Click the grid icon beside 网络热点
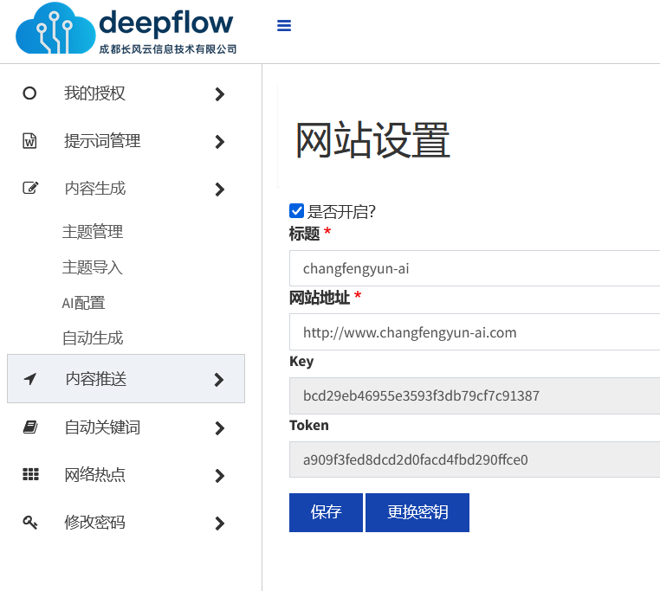660x591 pixels. click(29, 474)
